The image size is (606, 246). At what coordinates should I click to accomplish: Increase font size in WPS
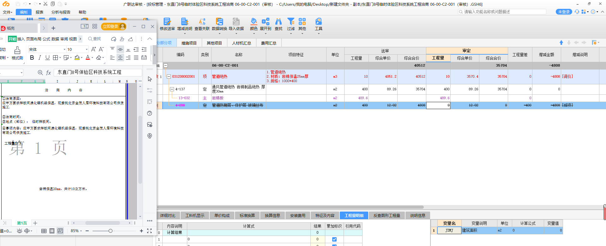[x=93, y=49]
